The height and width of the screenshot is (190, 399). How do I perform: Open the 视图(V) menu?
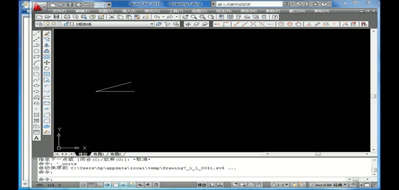[x=105, y=11]
